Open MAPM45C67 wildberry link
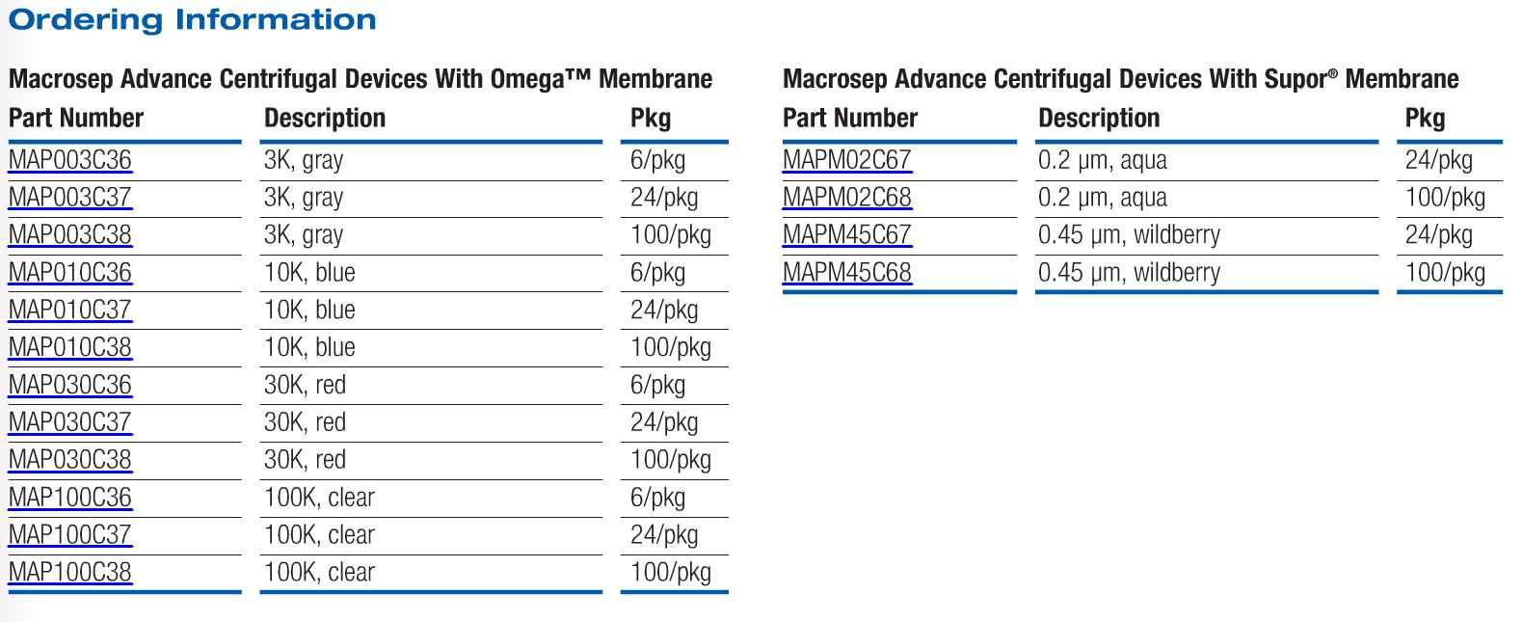The width and height of the screenshot is (1523, 622). (x=846, y=235)
